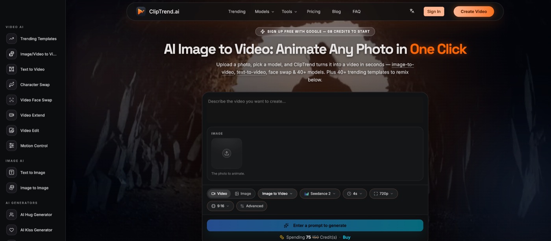This screenshot has height=241, width=551.
Task: Open Trending Templates icon in sidebar
Action: [11, 39]
